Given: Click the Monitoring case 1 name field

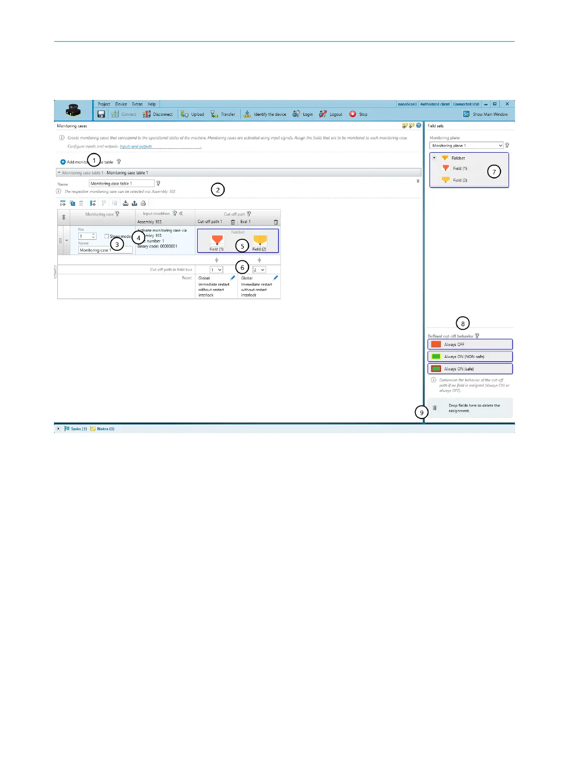Looking at the screenshot, I should 106,250.
